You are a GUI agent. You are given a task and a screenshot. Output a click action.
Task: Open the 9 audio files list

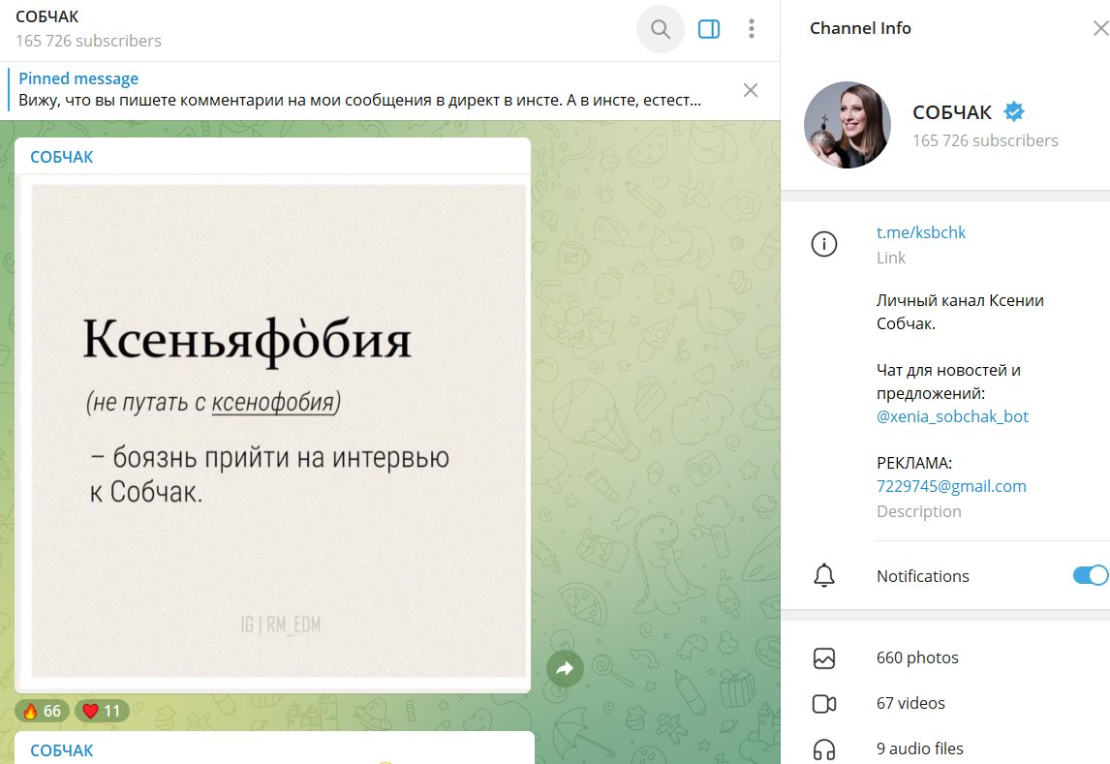click(x=824, y=747)
